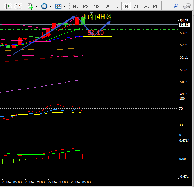Click the 53.82 current price label
This screenshot has height=187, width=194.
click(184, 25)
